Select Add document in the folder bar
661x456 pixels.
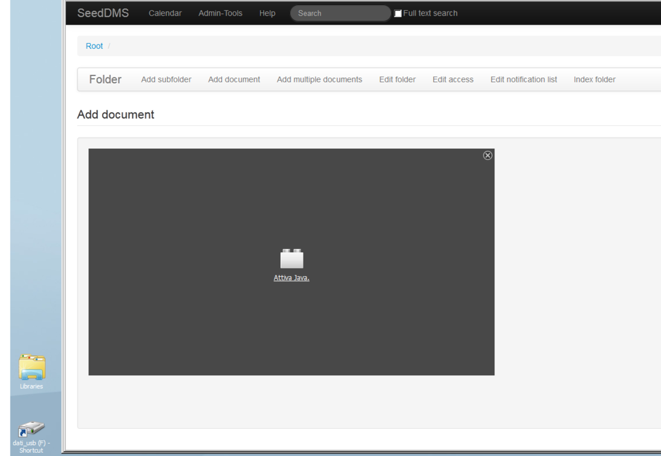coord(234,80)
